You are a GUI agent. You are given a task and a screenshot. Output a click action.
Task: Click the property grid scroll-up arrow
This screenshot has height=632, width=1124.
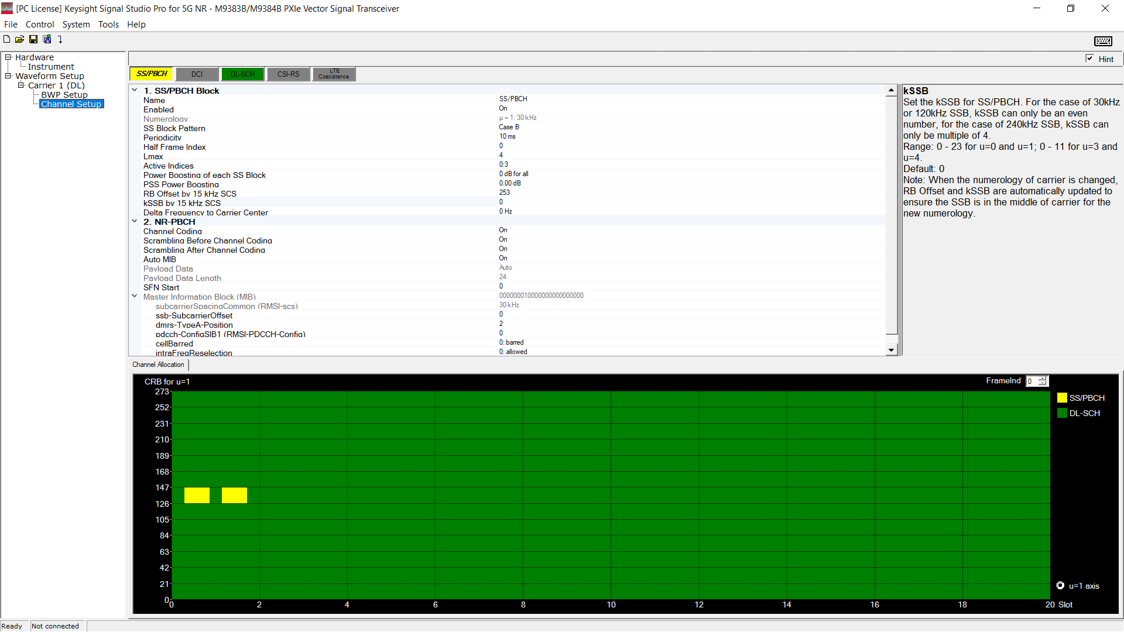(891, 91)
